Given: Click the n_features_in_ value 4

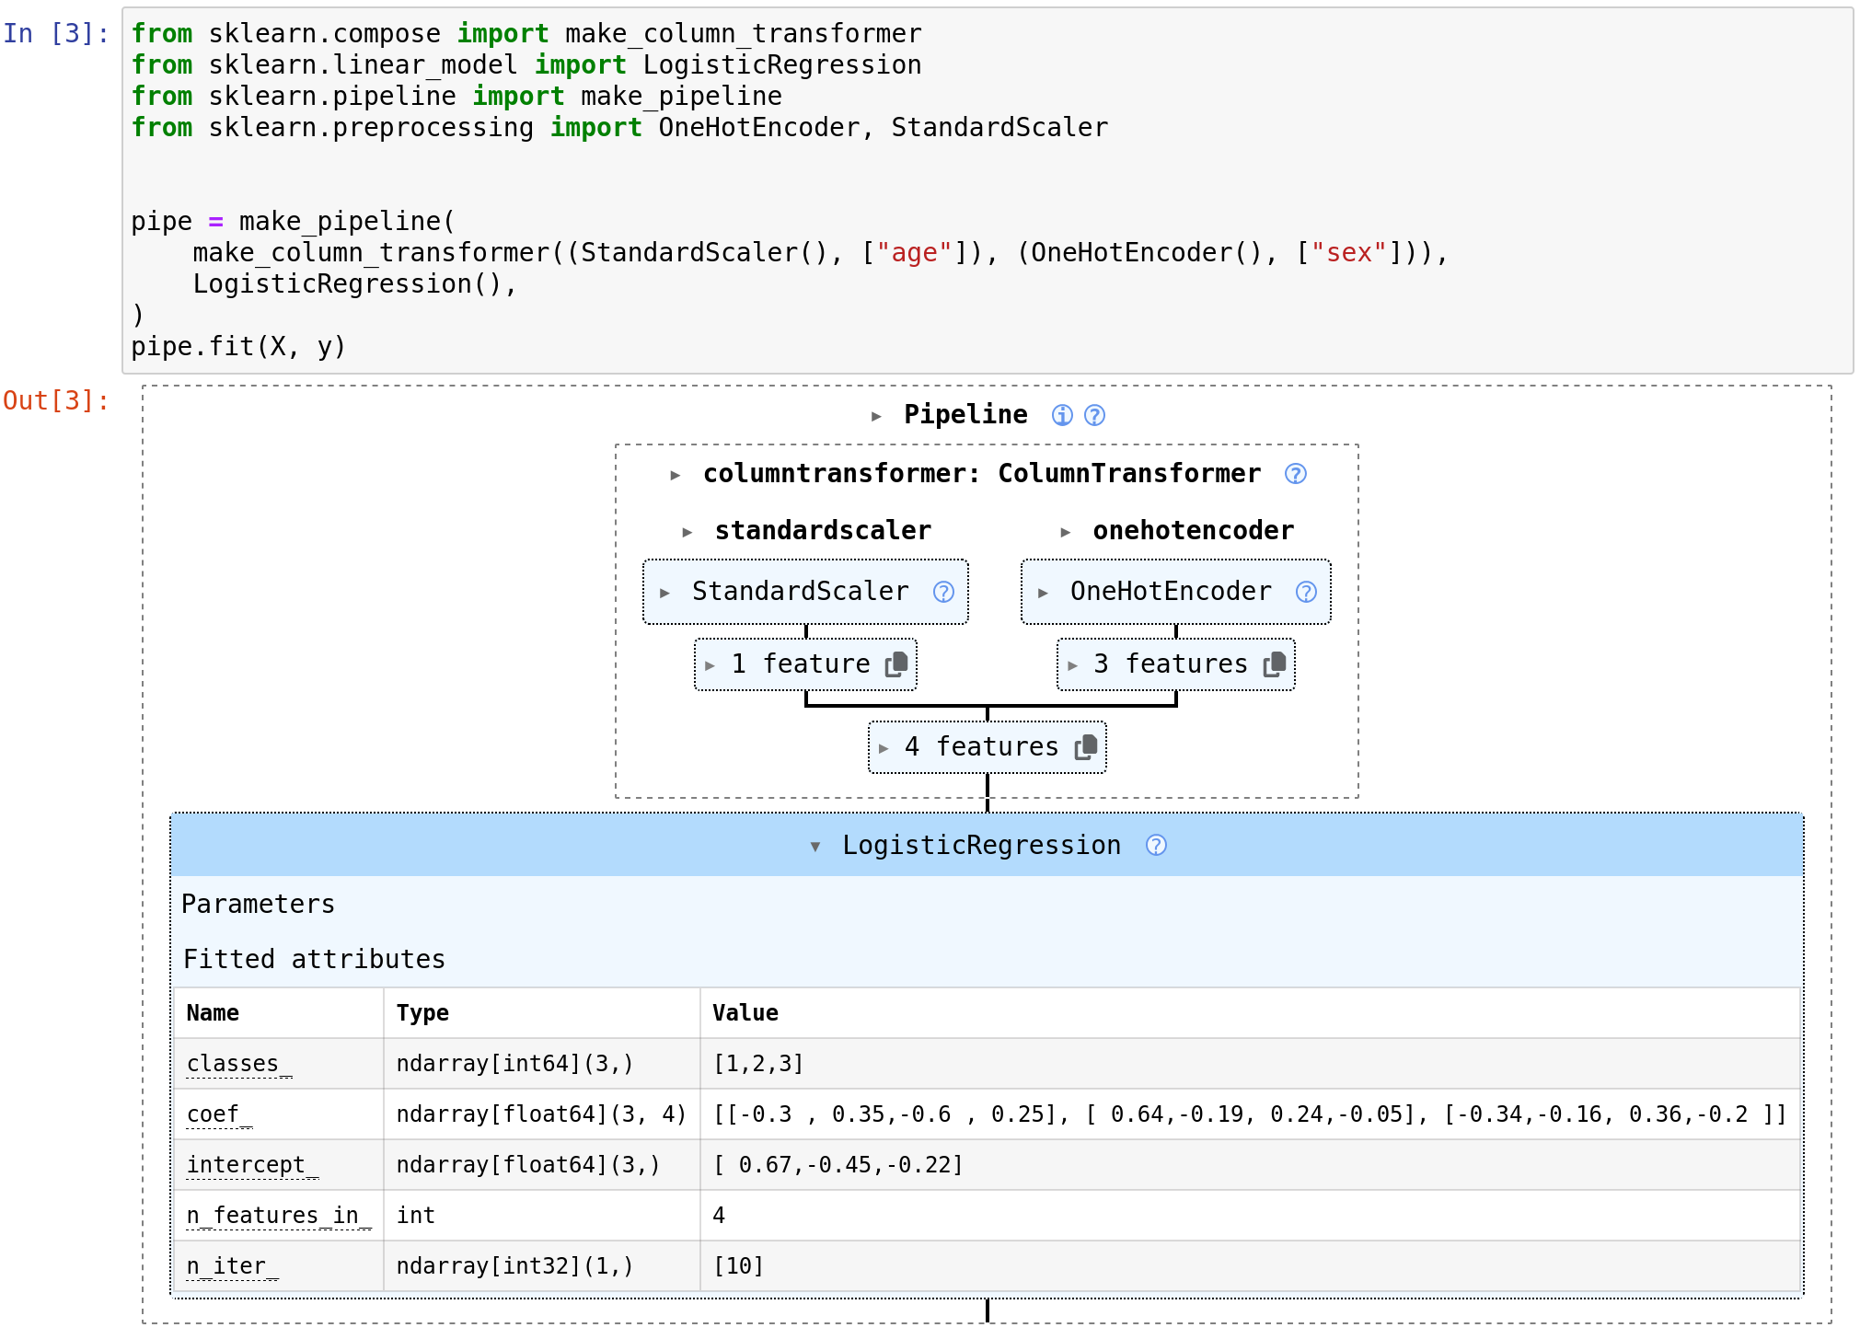Looking at the screenshot, I should (719, 1216).
